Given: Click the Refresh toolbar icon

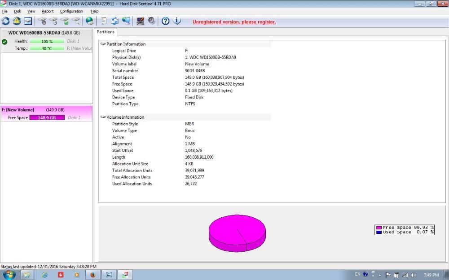Looking at the screenshot, I should tap(5, 21).
